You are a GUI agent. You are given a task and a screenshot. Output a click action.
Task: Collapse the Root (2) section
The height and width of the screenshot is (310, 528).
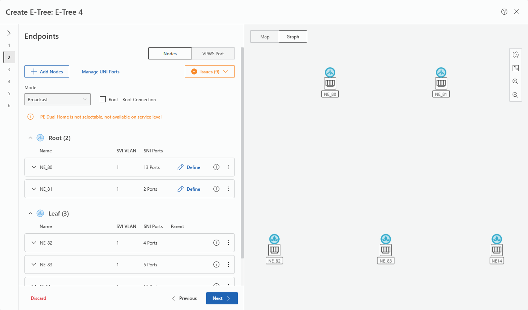coord(30,138)
